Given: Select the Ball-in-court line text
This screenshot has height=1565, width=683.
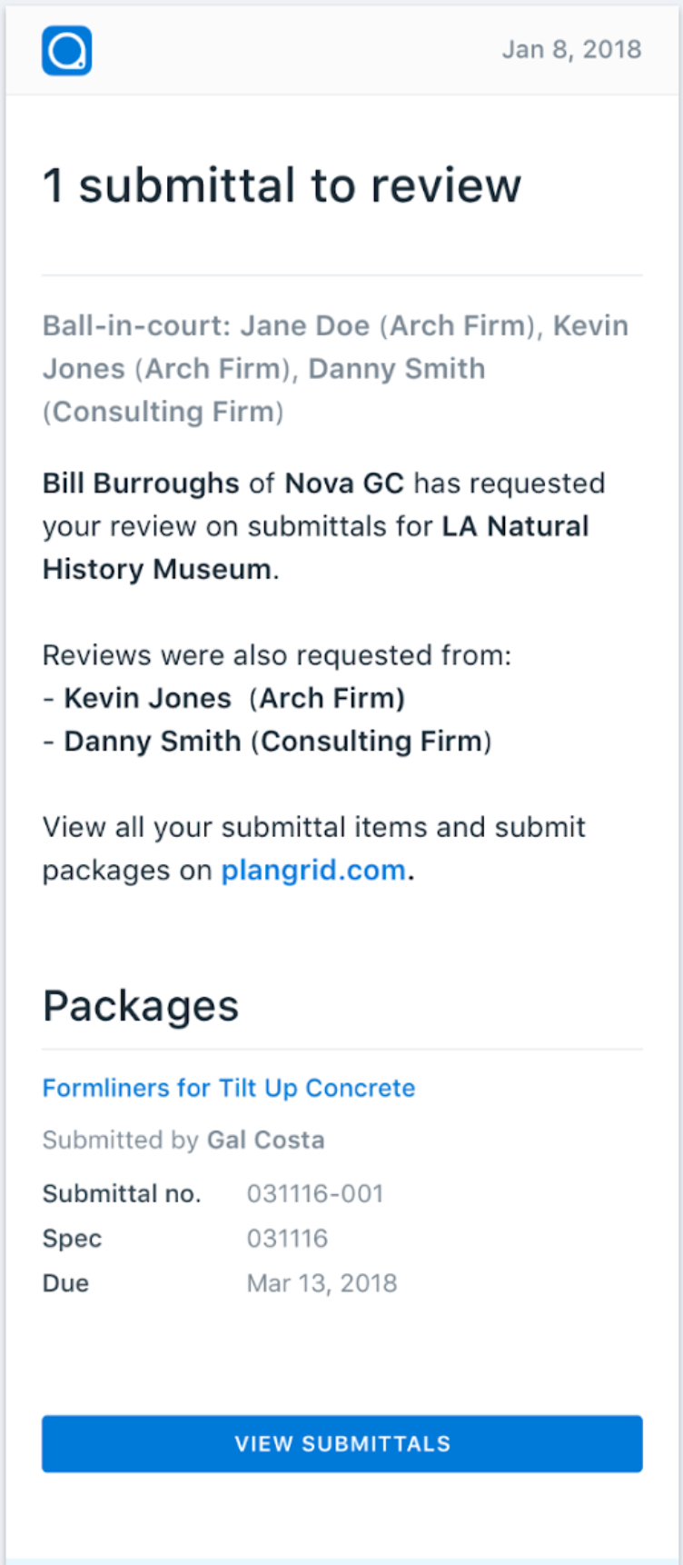Looking at the screenshot, I should point(336,368).
